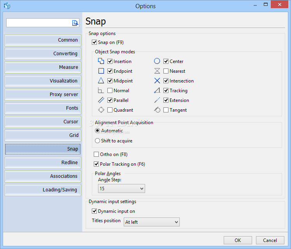Click the Midpoint triangle icon
Screen dimensions: 291x249
click(101, 81)
